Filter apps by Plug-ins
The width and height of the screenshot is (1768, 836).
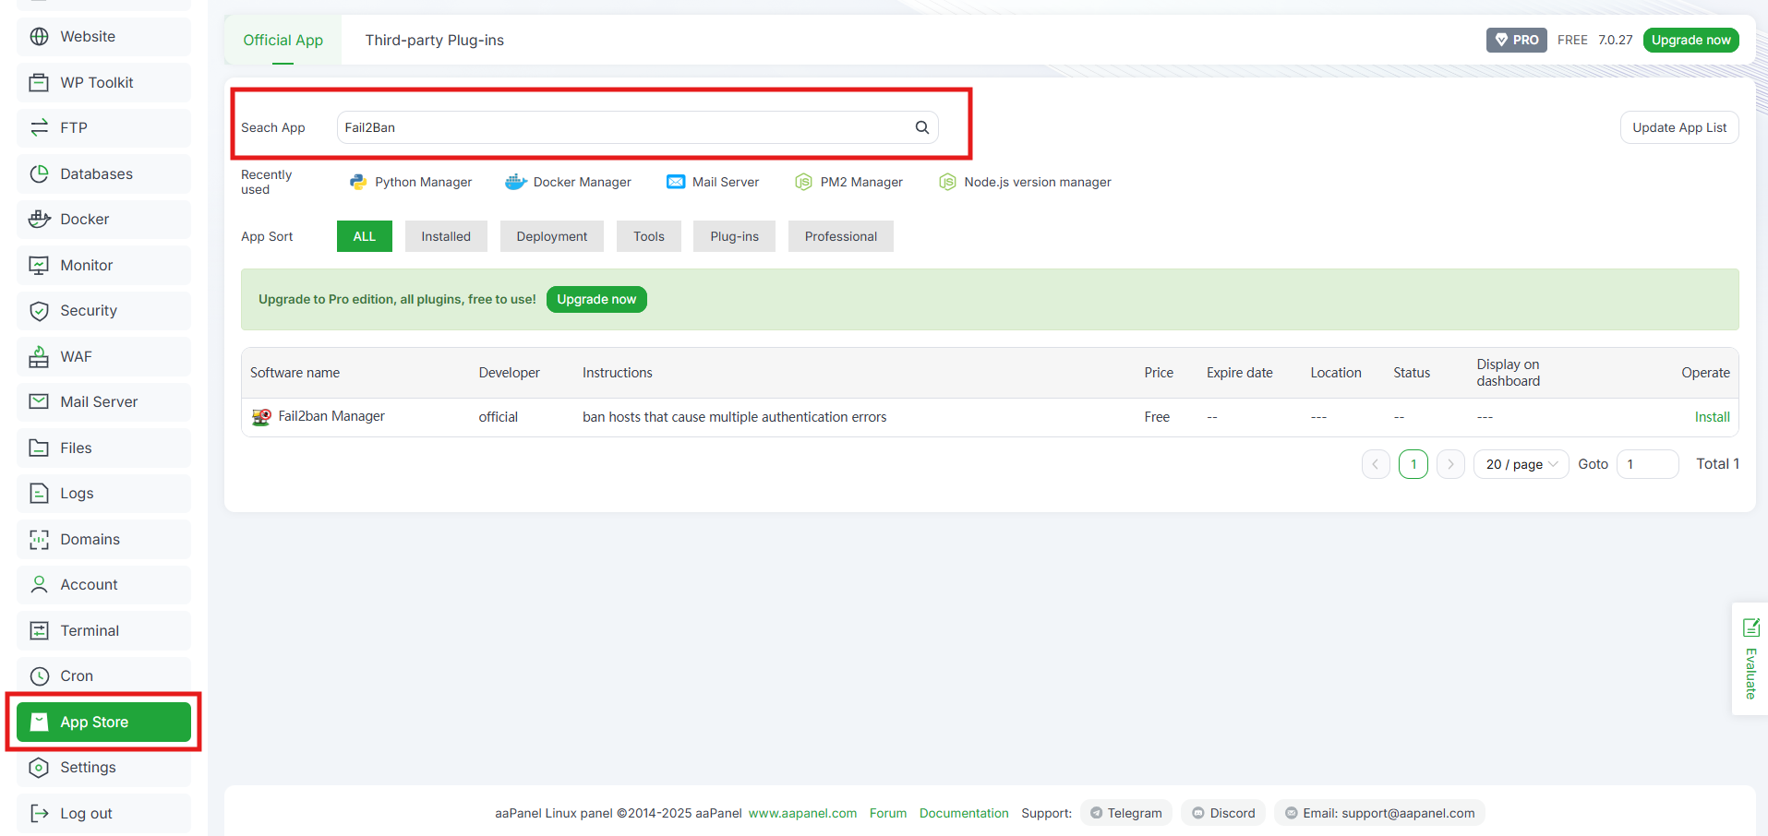click(x=735, y=236)
